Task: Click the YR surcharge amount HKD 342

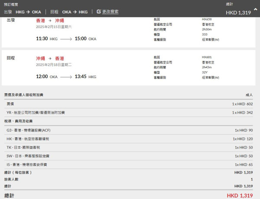Action: 242,113
